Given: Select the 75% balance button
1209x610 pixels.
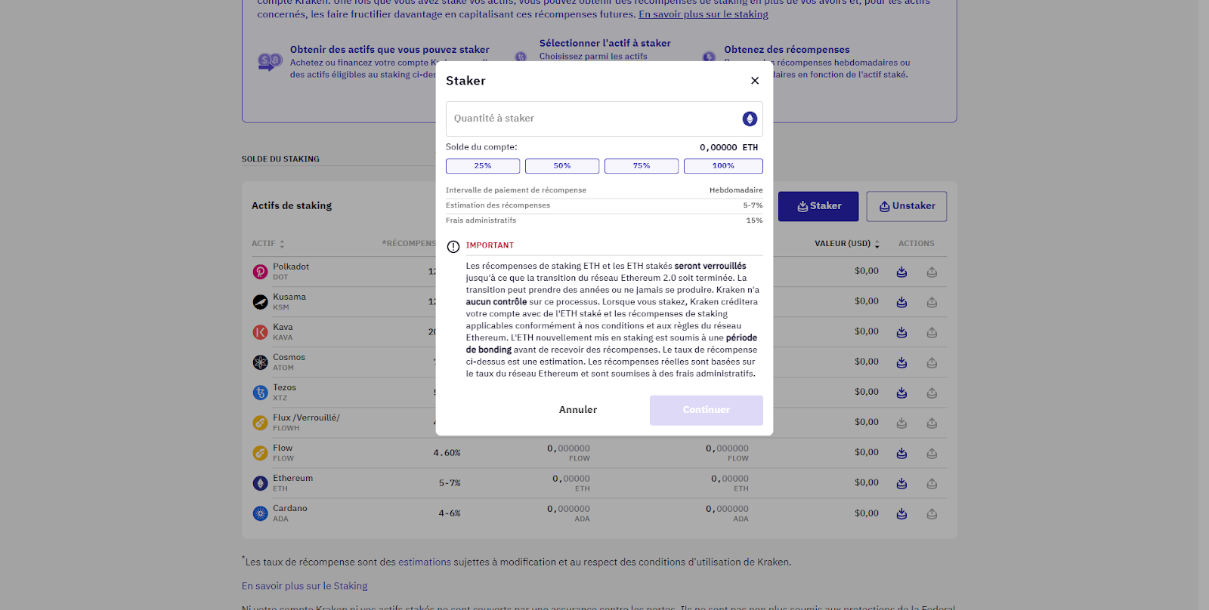Looking at the screenshot, I should coord(642,166).
